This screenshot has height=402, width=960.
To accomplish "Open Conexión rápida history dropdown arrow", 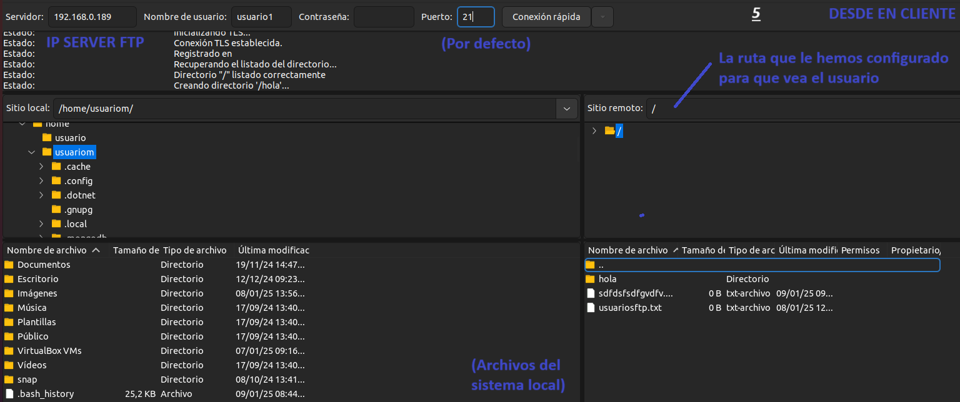I will click(x=602, y=17).
